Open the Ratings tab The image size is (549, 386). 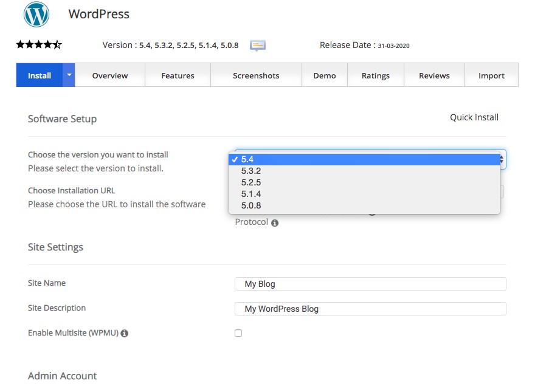tap(376, 75)
